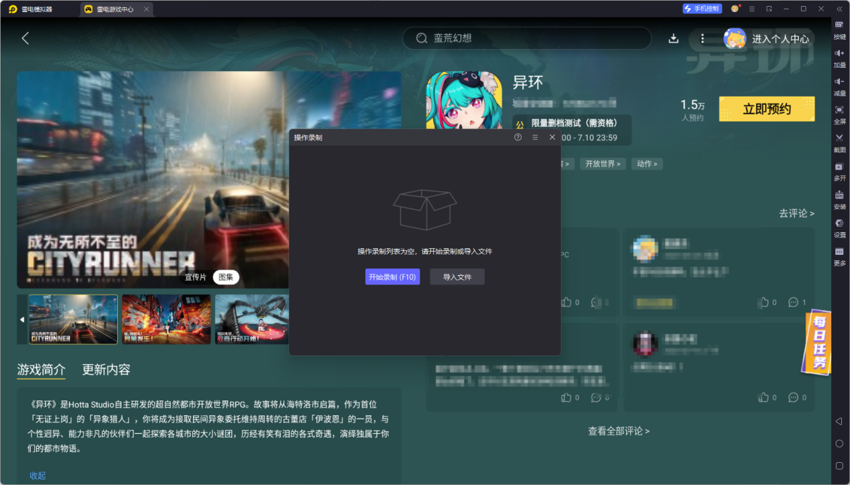Click the search field 蛮荒幻想
This screenshot has height=485, width=850.
(527, 38)
